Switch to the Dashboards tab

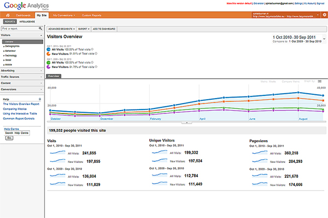(23, 15)
